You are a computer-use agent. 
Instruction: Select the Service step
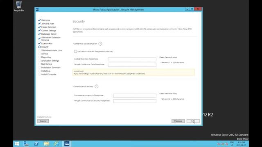[x=45, y=54]
